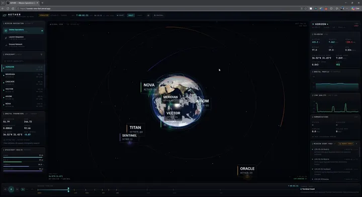Select VECTOR in the spacecraft list
The width and height of the screenshot is (362, 197).
tap(23, 90)
